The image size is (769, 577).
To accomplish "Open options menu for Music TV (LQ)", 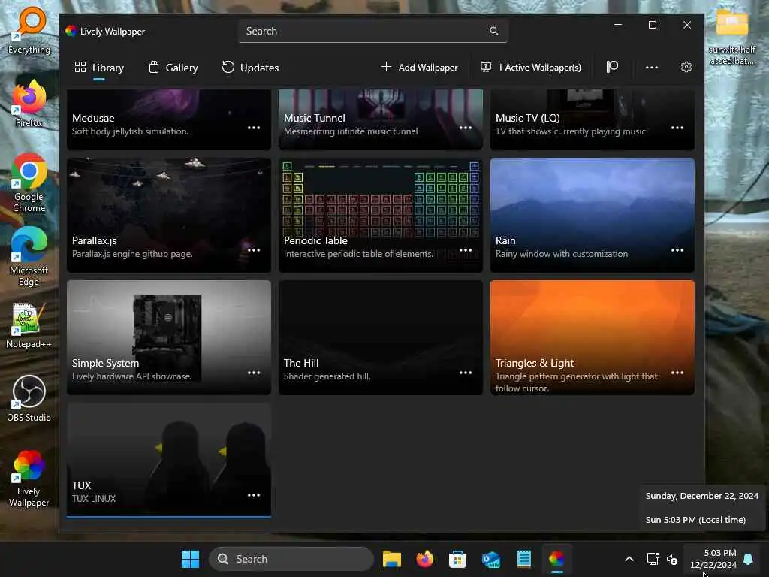I will coord(677,128).
